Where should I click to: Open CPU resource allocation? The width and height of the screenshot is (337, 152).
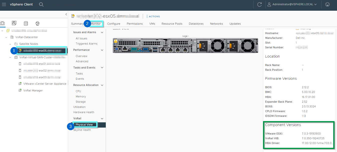(x=78, y=91)
